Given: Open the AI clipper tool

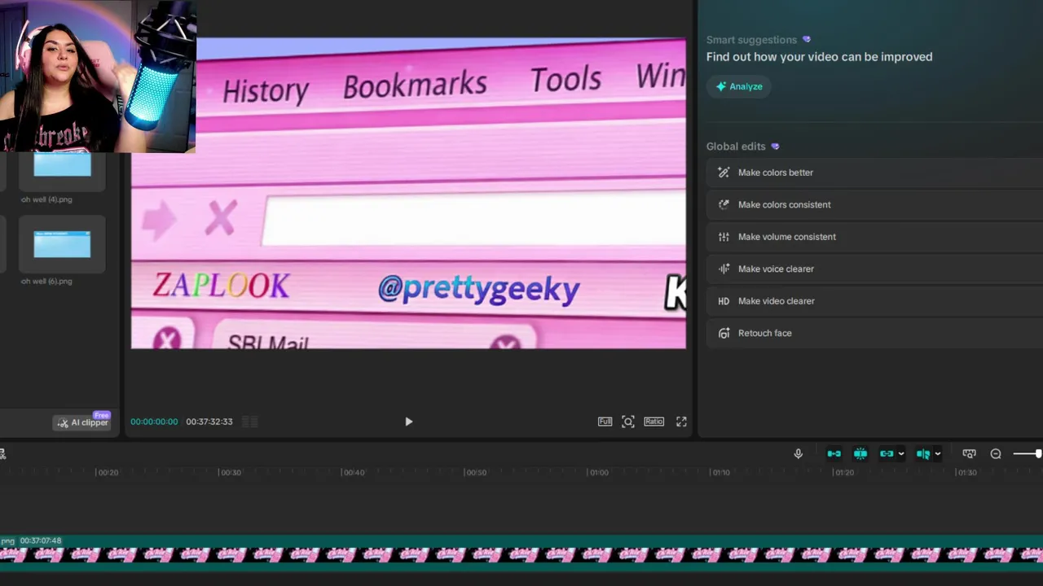Looking at the screenshot, I should pyautogui.click(x=82, y=422).
